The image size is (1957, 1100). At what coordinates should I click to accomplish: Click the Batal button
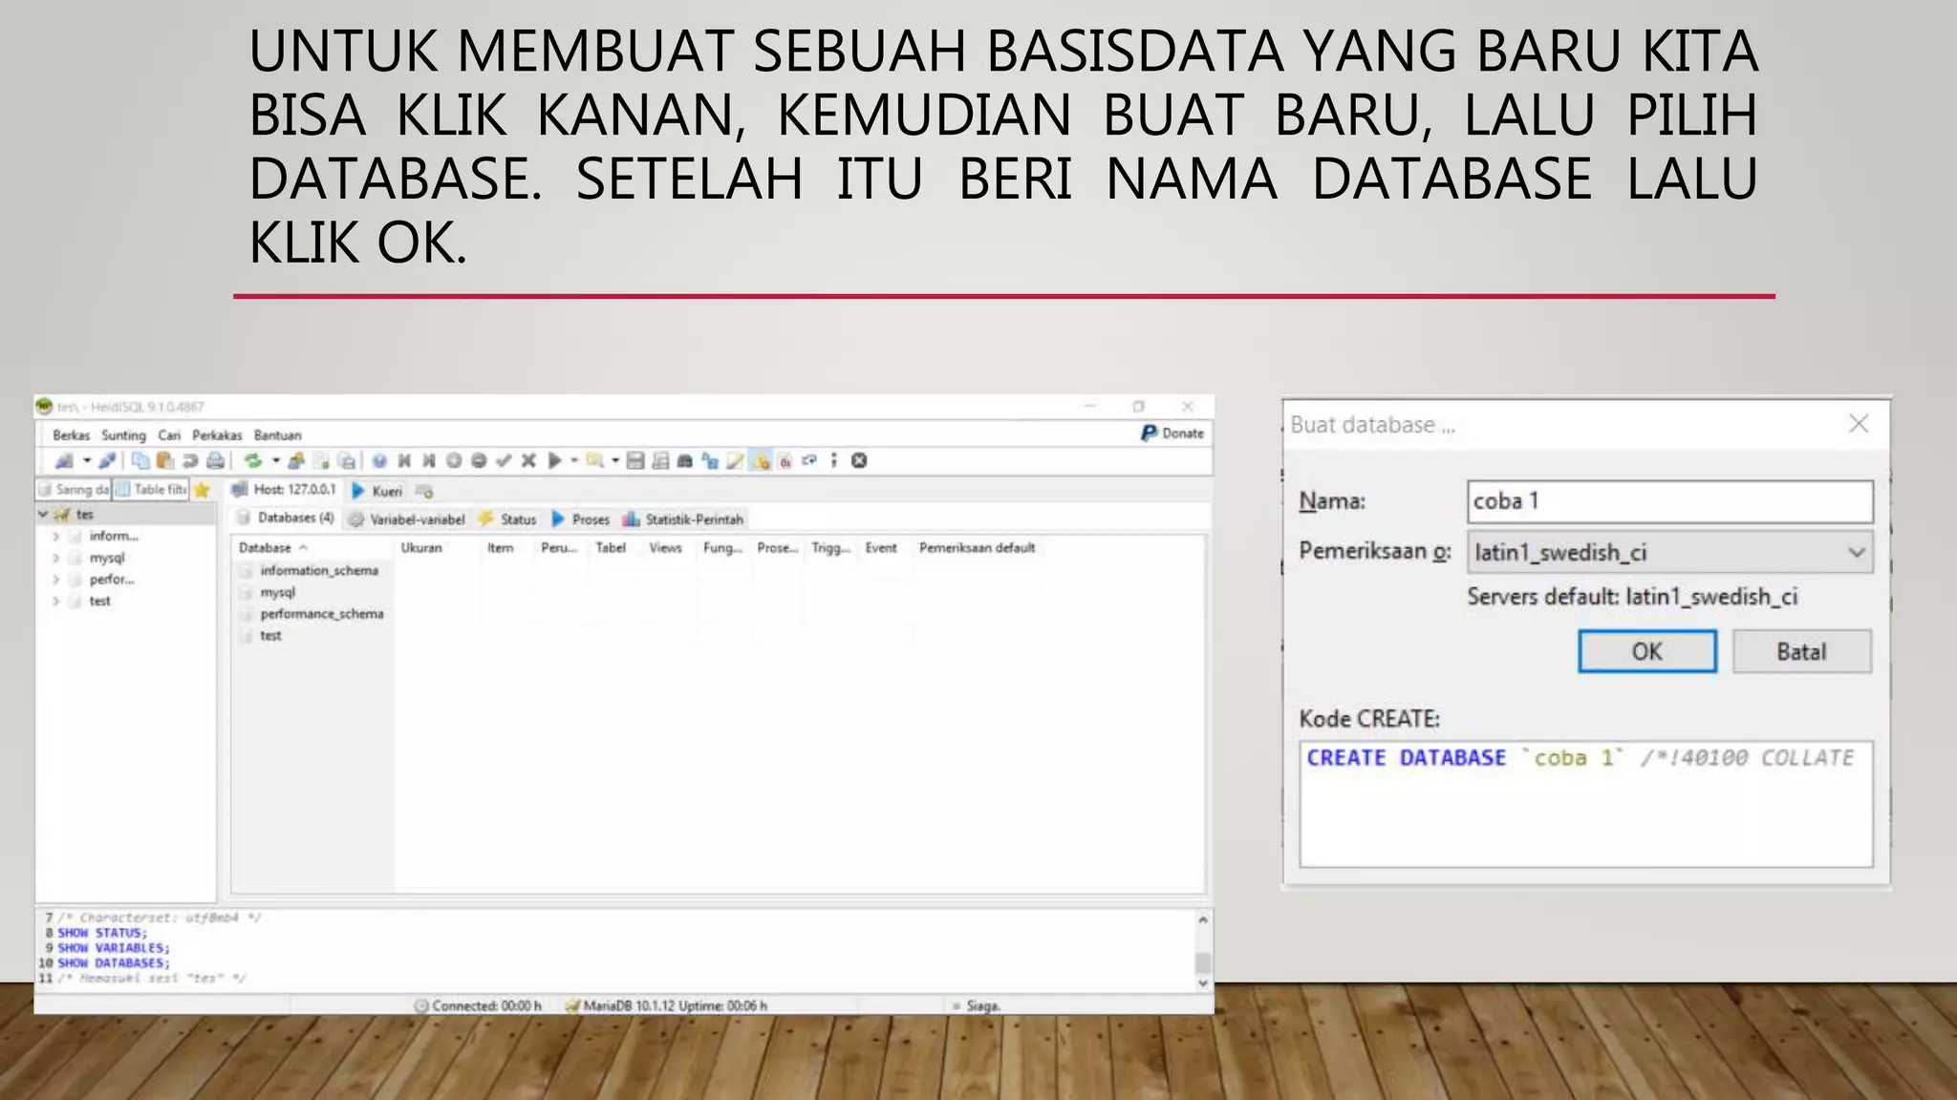(x=1801, y=651)
